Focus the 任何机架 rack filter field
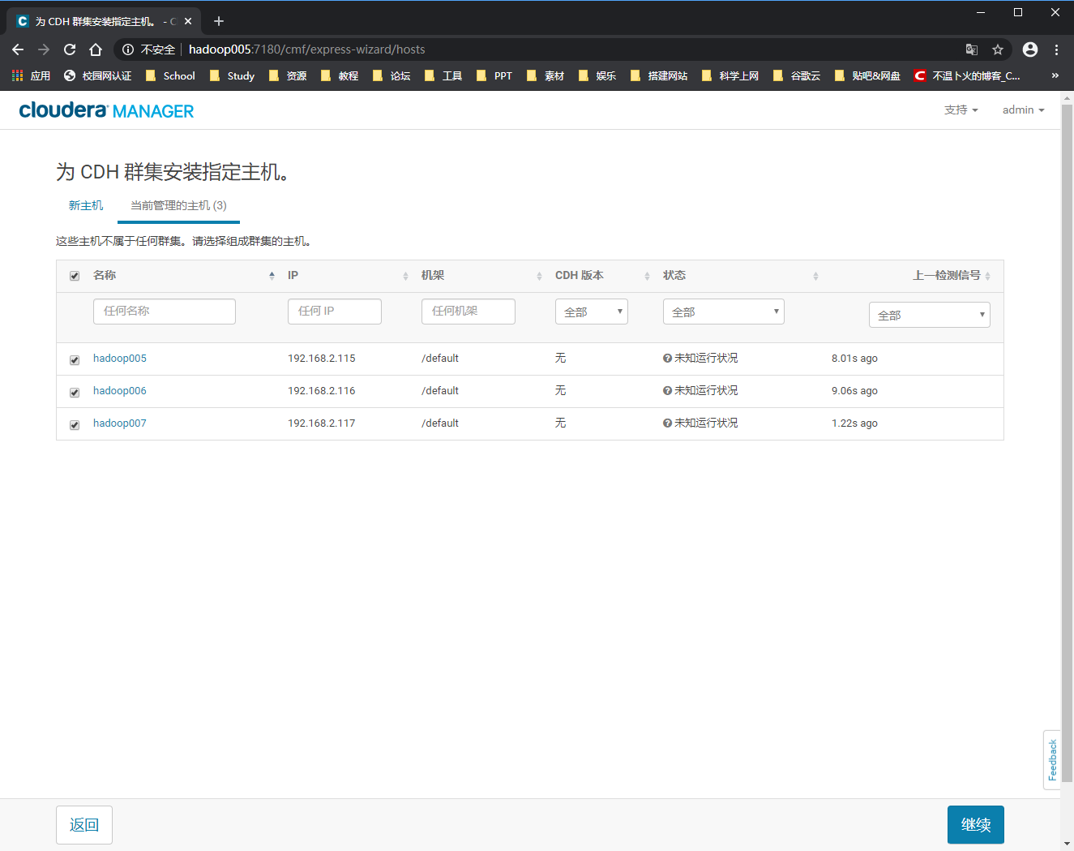Screen dimensions: 1074x851 point(469,312)
